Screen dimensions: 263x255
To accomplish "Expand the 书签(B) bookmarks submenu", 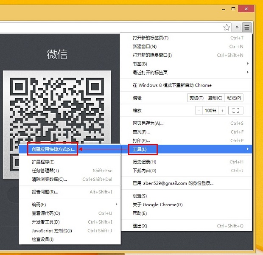I will [x=187, y=64].
